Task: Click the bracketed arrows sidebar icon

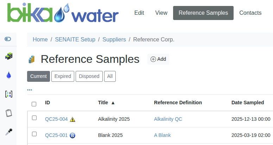Action: coord(8,94)
